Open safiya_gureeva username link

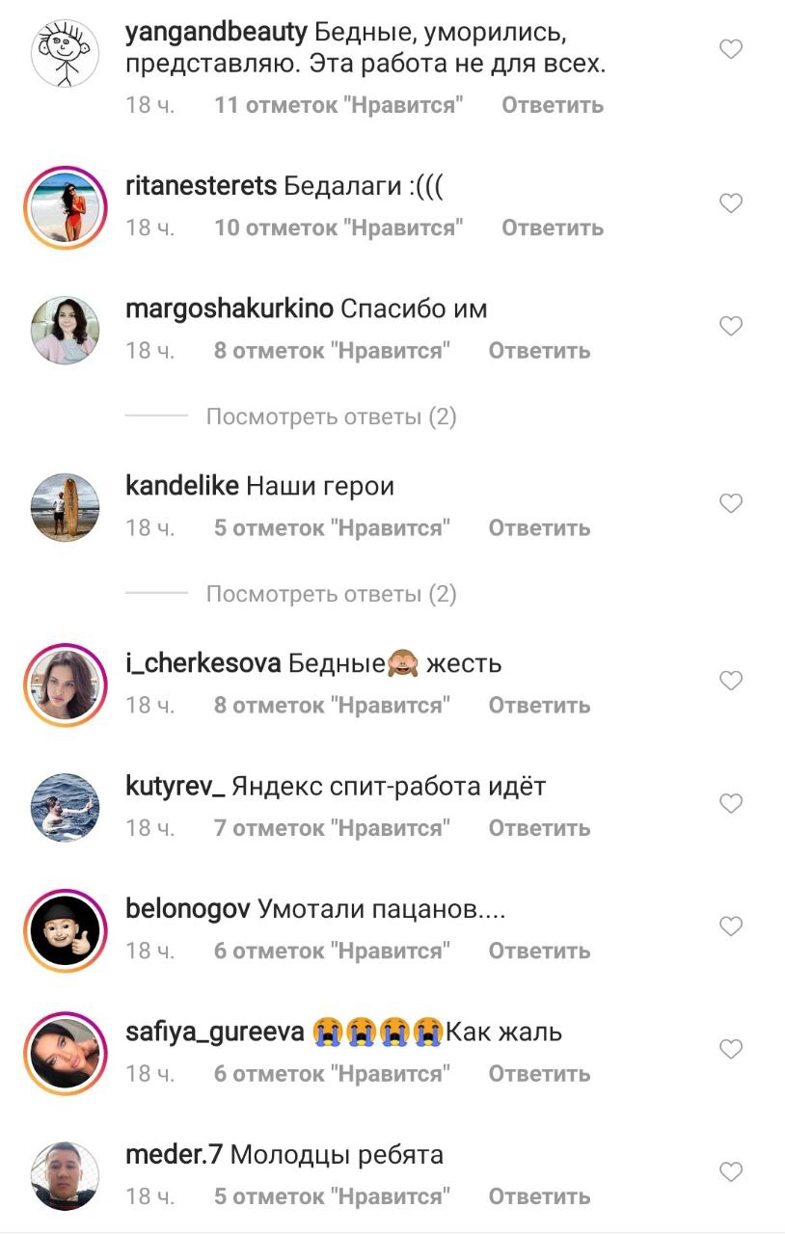(215, 1033)
